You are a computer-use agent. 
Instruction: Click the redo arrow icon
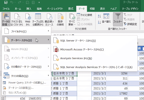click(x=20, y=2)
